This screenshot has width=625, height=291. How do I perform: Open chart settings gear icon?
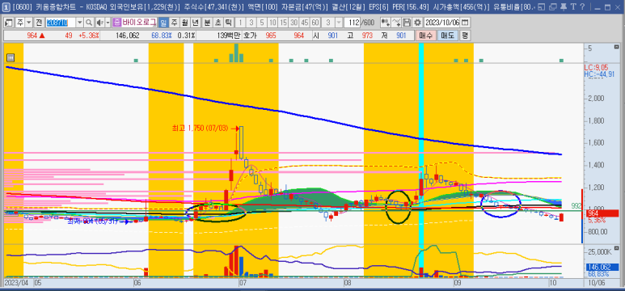pyautogui.click(x=417, y=23)
